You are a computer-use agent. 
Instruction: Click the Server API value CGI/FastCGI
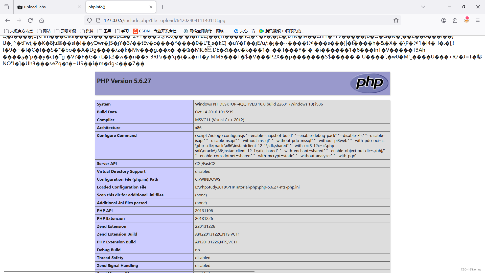click(x=206, y=164)
